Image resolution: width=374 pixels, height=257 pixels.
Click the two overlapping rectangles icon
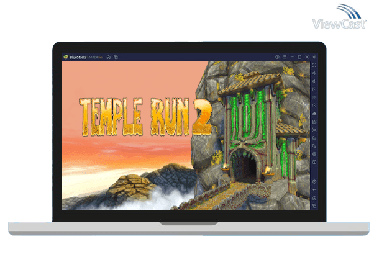pyautogui.click(x=314, y=146)
